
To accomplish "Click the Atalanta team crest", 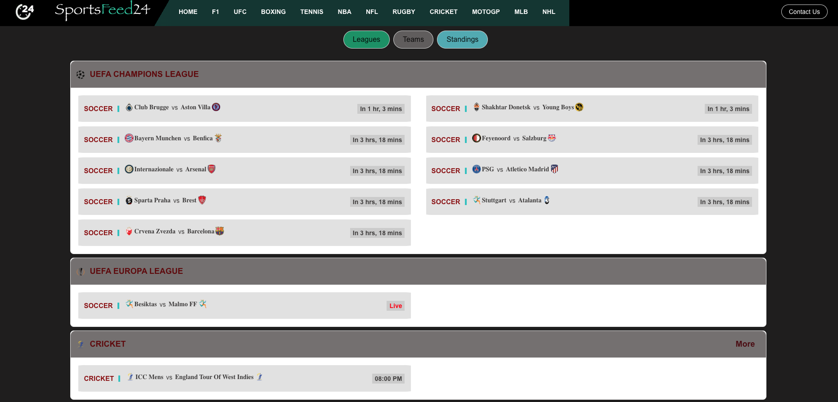I will 547,200.
